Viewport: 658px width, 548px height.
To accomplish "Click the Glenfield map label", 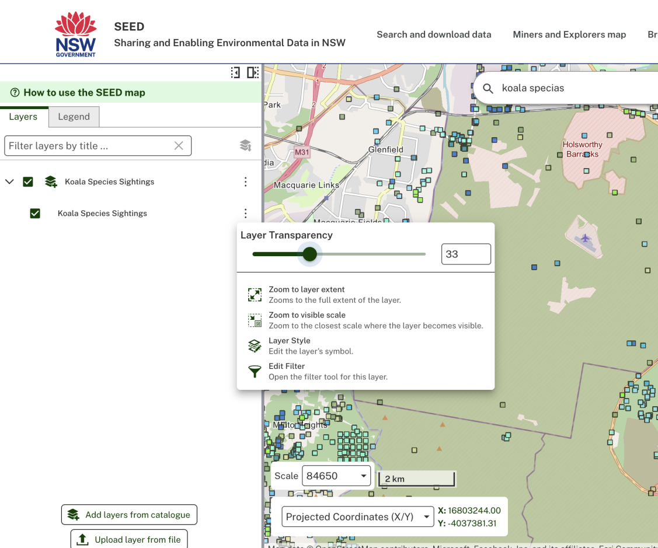I will pyautogui.click(x=386, y=149).
